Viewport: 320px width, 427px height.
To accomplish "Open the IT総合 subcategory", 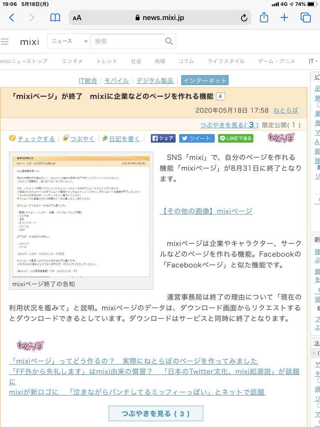I will [x=88, y=81].
